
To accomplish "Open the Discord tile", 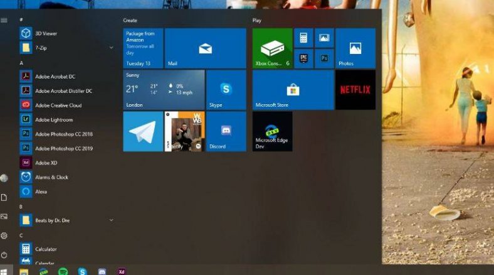I will 226,131.
